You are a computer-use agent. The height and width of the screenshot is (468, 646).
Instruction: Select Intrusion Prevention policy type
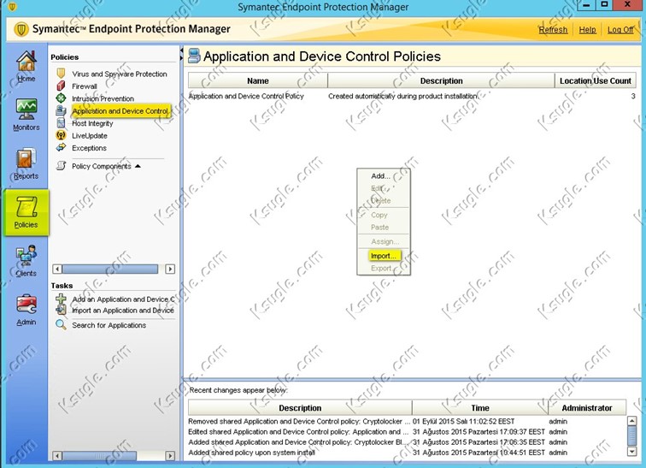(103, 98)
